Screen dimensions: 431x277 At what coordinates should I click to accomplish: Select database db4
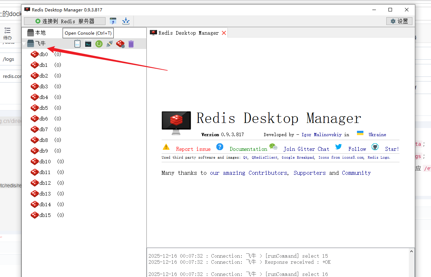point(46,97)
